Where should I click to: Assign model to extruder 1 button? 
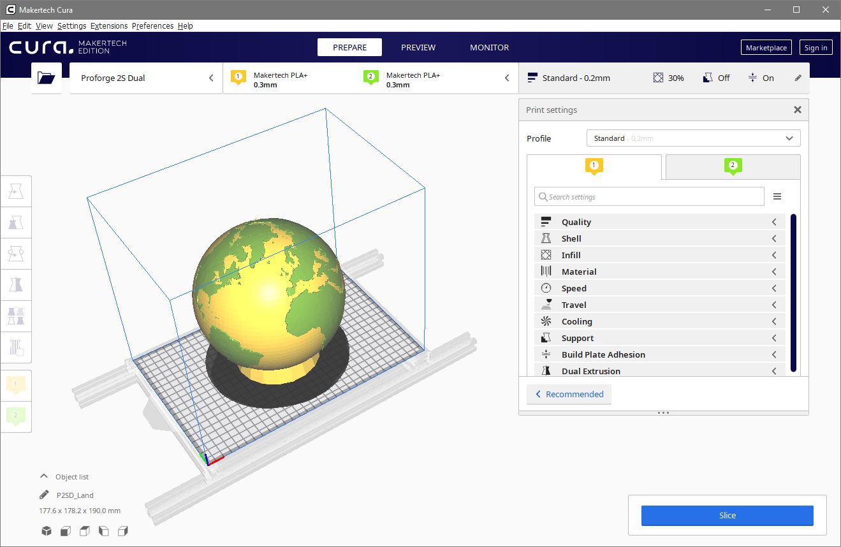(x=16, y=384)
